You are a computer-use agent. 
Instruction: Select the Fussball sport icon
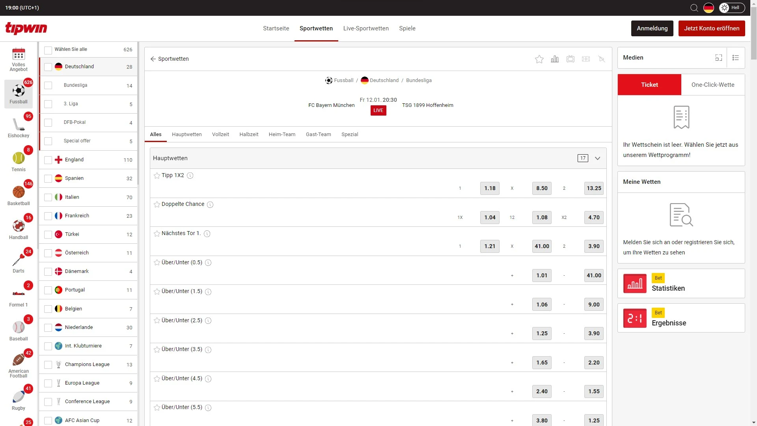19,91
